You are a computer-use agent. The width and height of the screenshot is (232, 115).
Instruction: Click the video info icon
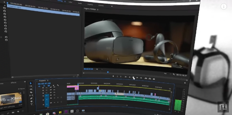tap(224, 6)
